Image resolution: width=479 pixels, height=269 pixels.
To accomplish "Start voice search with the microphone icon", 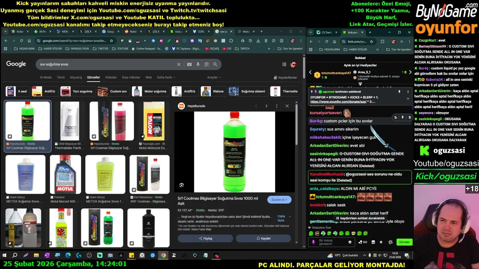I will 198,64.
